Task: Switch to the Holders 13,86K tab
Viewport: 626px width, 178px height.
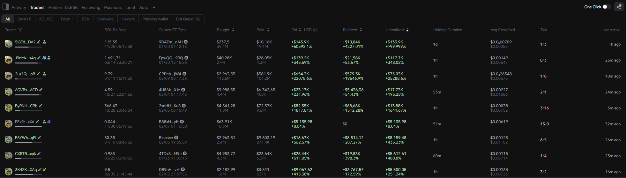Action: point(63,7)
